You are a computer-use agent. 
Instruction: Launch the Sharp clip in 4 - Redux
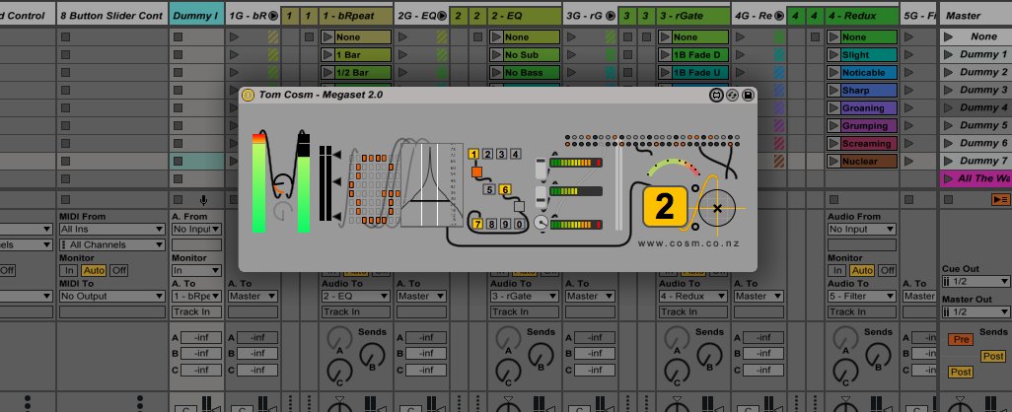coord(833,91)
